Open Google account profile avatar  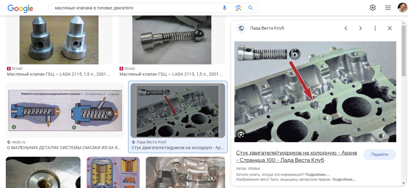click(x=403, y=8)
